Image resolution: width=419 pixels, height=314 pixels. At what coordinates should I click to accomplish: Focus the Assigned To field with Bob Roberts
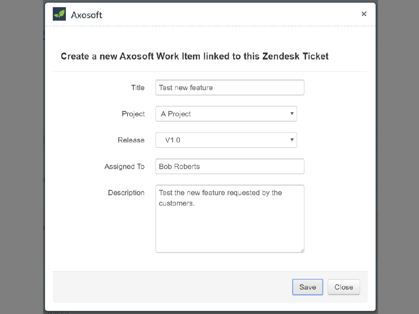tap(230, 166)
